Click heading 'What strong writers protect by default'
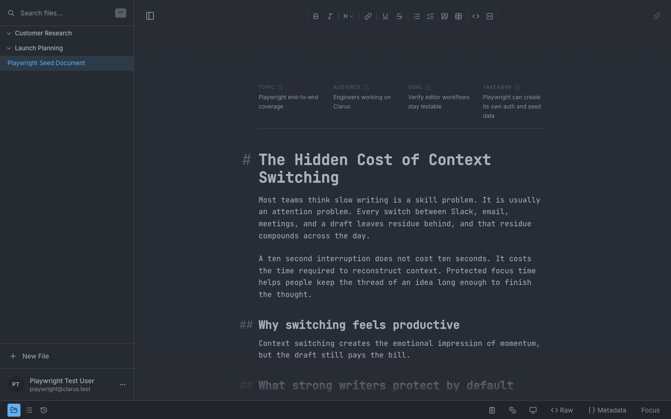 [386, 385]
